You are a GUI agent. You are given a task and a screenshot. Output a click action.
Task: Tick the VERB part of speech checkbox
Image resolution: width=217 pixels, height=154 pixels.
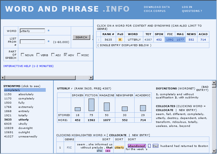click(x=38, y=55)
